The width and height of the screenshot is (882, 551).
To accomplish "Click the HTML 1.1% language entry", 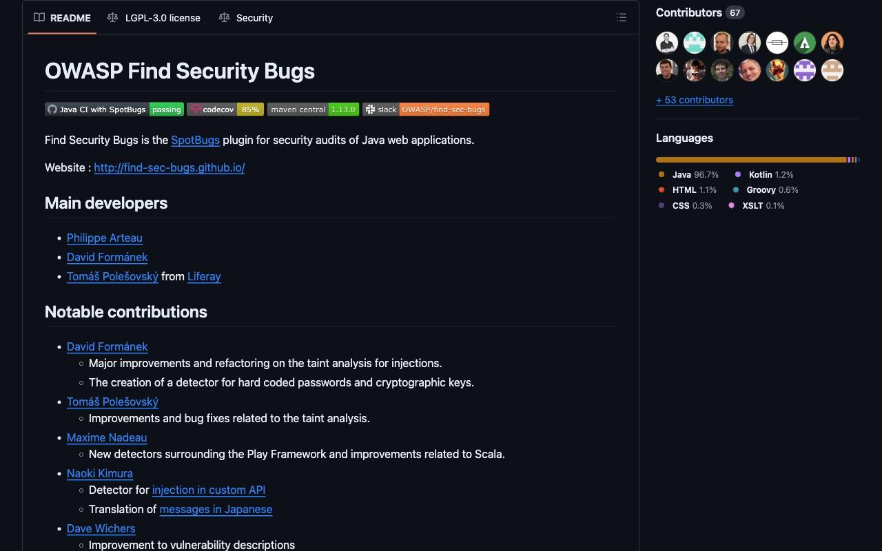I will 688,190.
